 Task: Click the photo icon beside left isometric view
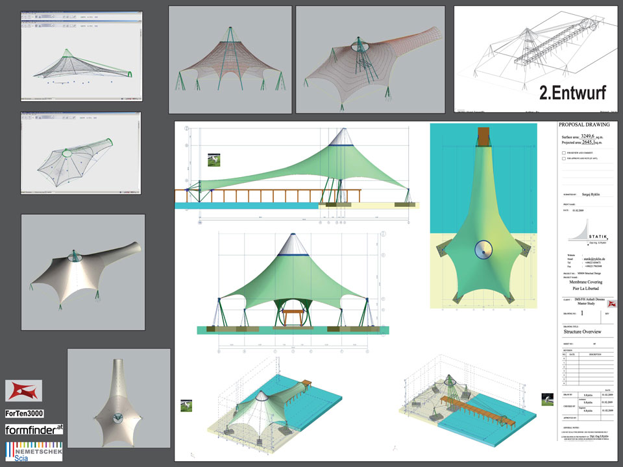pos(186,405)
